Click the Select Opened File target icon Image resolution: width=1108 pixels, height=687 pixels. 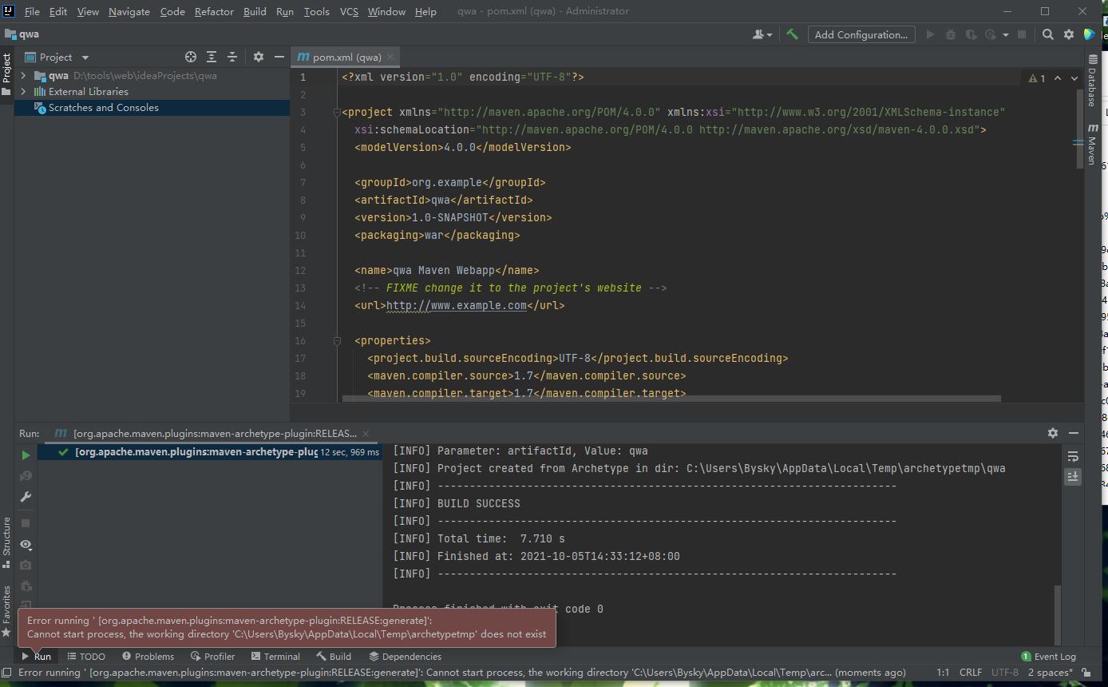(x=191, y=57)
